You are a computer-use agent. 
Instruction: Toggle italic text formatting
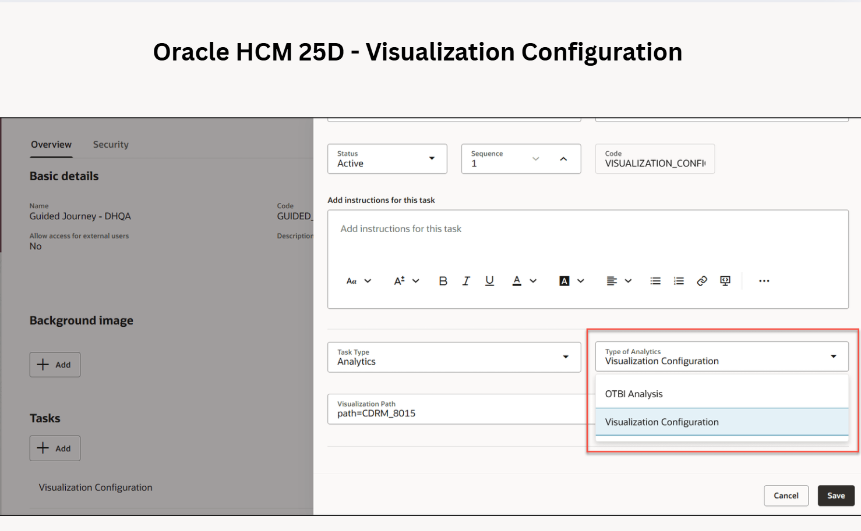click(x=466, y=281)
